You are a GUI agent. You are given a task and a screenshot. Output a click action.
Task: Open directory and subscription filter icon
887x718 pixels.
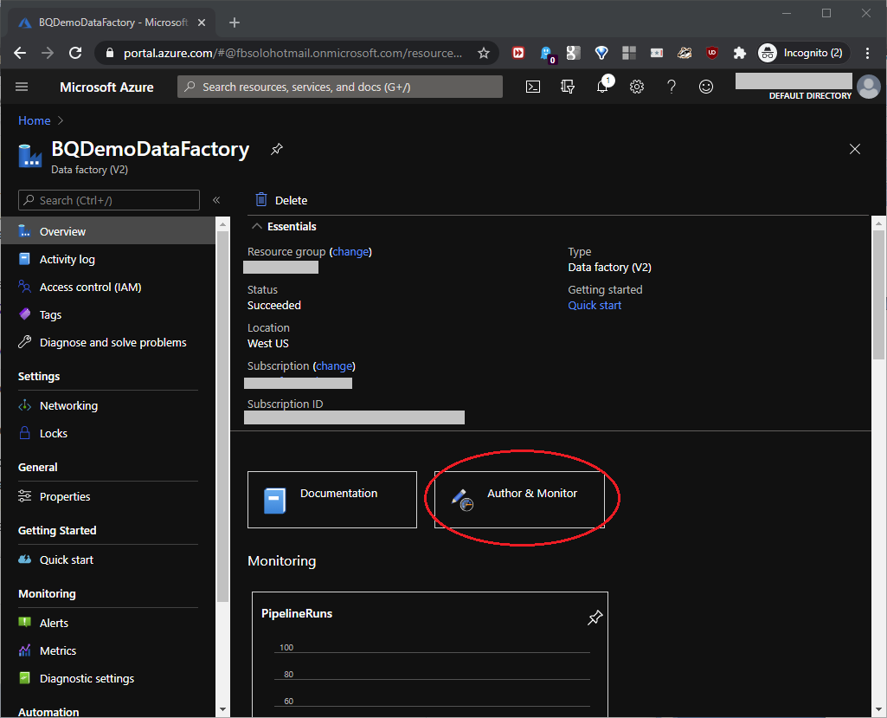(x=568, y=87)
